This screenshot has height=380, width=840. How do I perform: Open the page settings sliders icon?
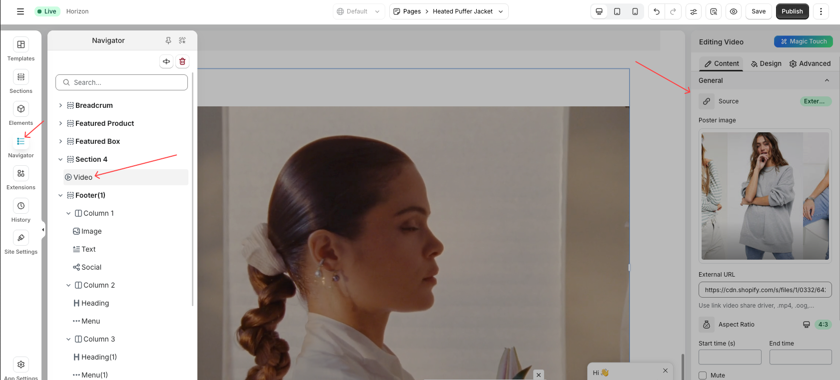pyautogui.click(x=694, y=11)
